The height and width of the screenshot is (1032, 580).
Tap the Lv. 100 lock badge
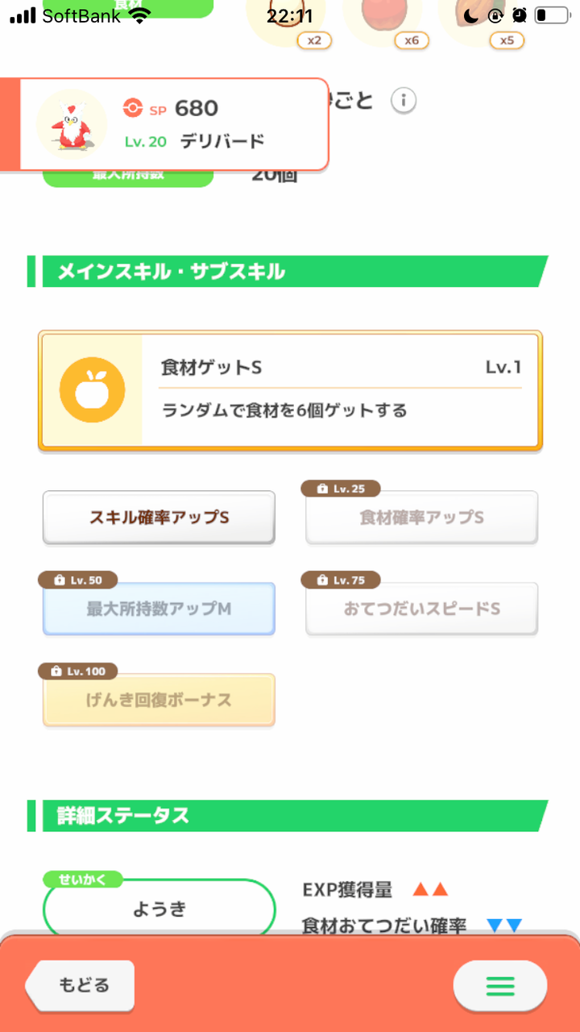tap(77, 671)
